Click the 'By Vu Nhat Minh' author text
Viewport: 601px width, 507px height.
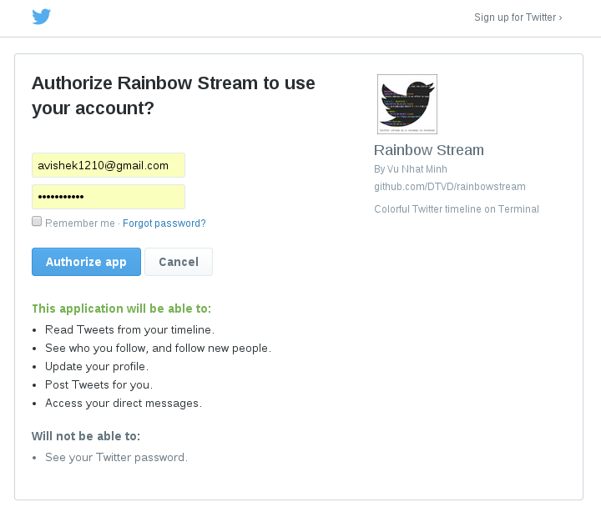pyautogui.click(x=410, y=169)
